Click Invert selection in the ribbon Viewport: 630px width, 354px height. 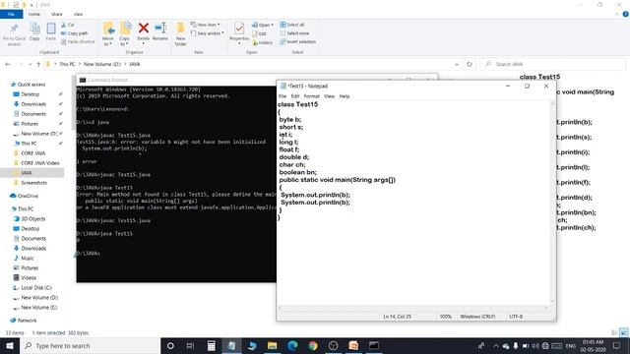[x=297, y=41]
